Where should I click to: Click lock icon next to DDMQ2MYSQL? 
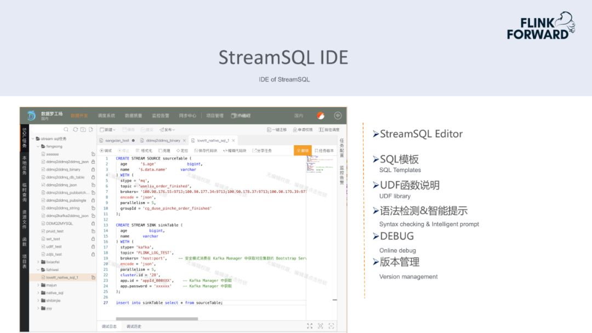coord(93,223)
